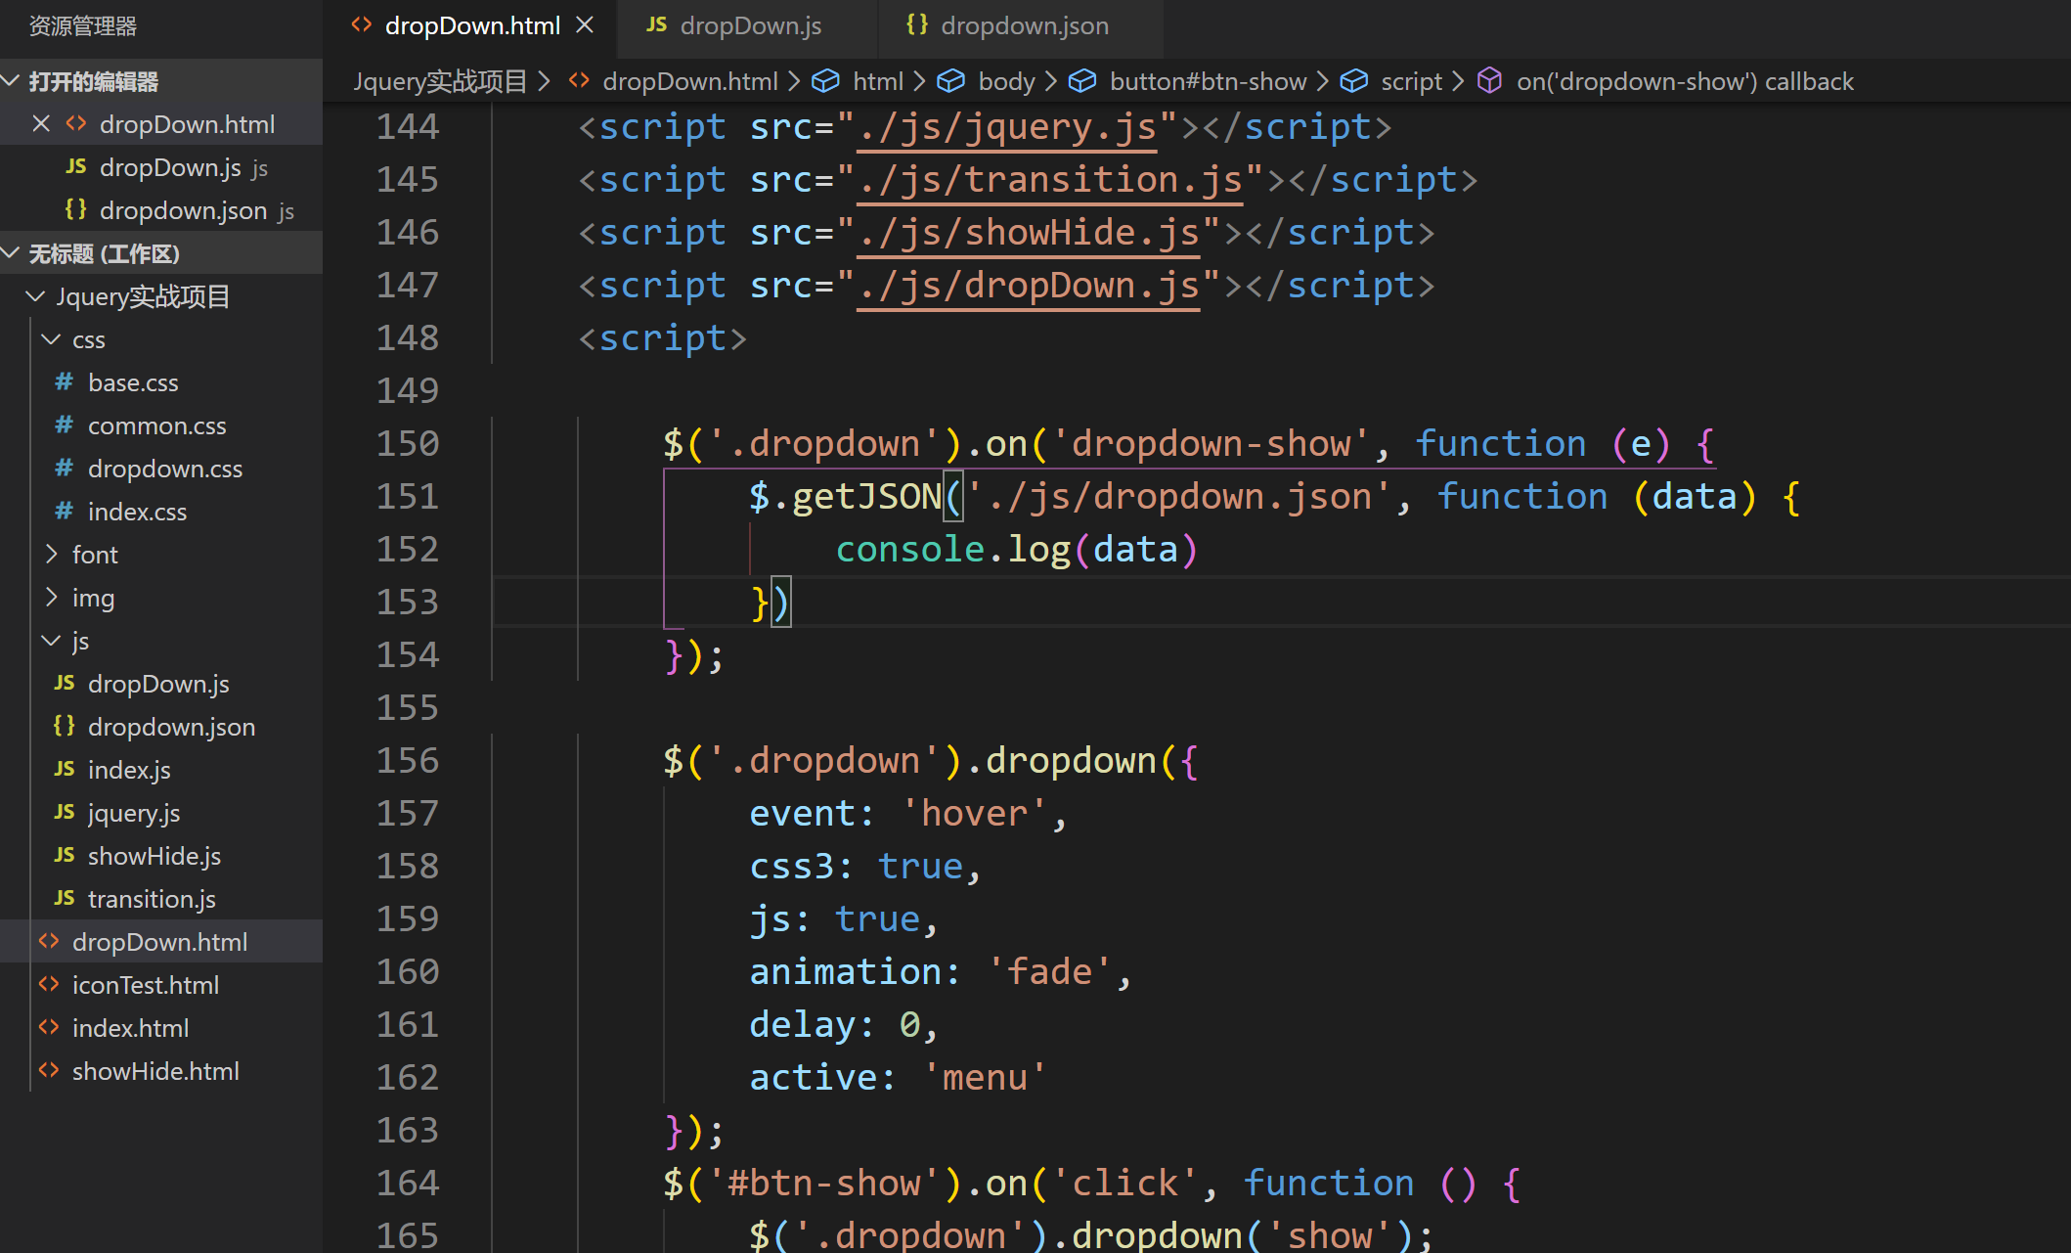This screenshot has height=1253, width=2071.
Task: Open transition.js from the explorer
Action: [161, 899]
